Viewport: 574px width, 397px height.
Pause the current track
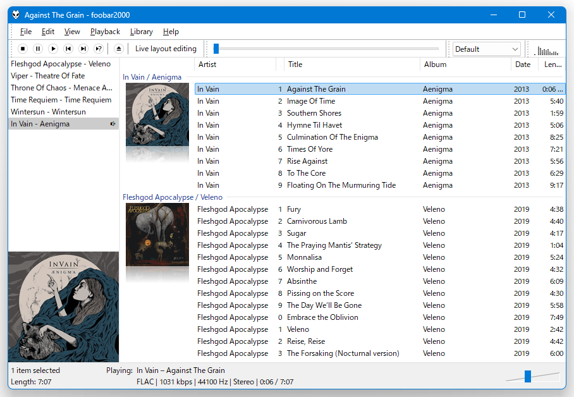point(38,49)
